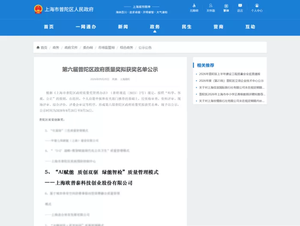Open 一网通办 navigation item
The image size is (300, 226).
(x=86, y=27)
